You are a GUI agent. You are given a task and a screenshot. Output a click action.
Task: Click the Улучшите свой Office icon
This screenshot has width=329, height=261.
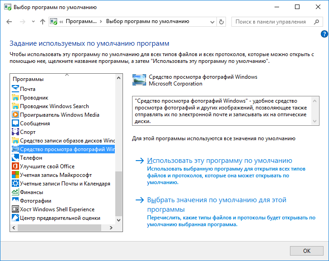point(15,166)
